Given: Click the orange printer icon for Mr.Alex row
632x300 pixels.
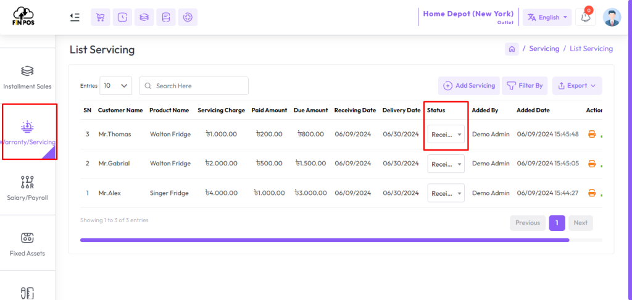Looking at the screenshot, I should click(x=592, y=193).
